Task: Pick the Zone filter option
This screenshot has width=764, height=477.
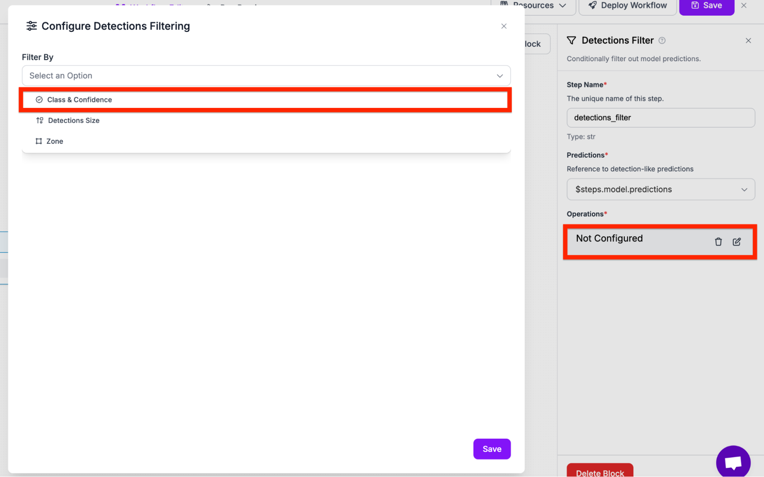Action: 55,141
